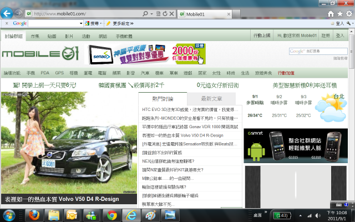The height and width of the screenshot is (222, 355).
Task: Click Google toolbar 登入 sign-in
Action: click(x=337, y=23)
